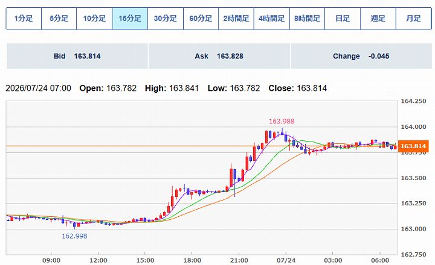The height and width of the screenshot is (265, 435).
Task: Show the 2時間足 chart
Action: pos(236,19)
